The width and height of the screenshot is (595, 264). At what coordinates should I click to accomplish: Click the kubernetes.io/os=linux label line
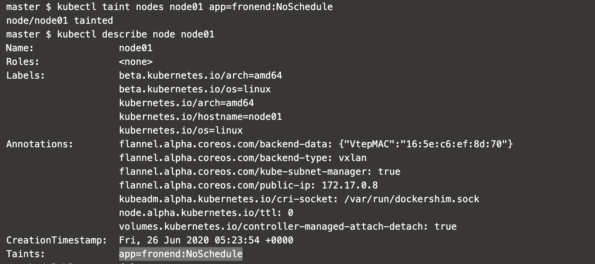pos(181,130)
